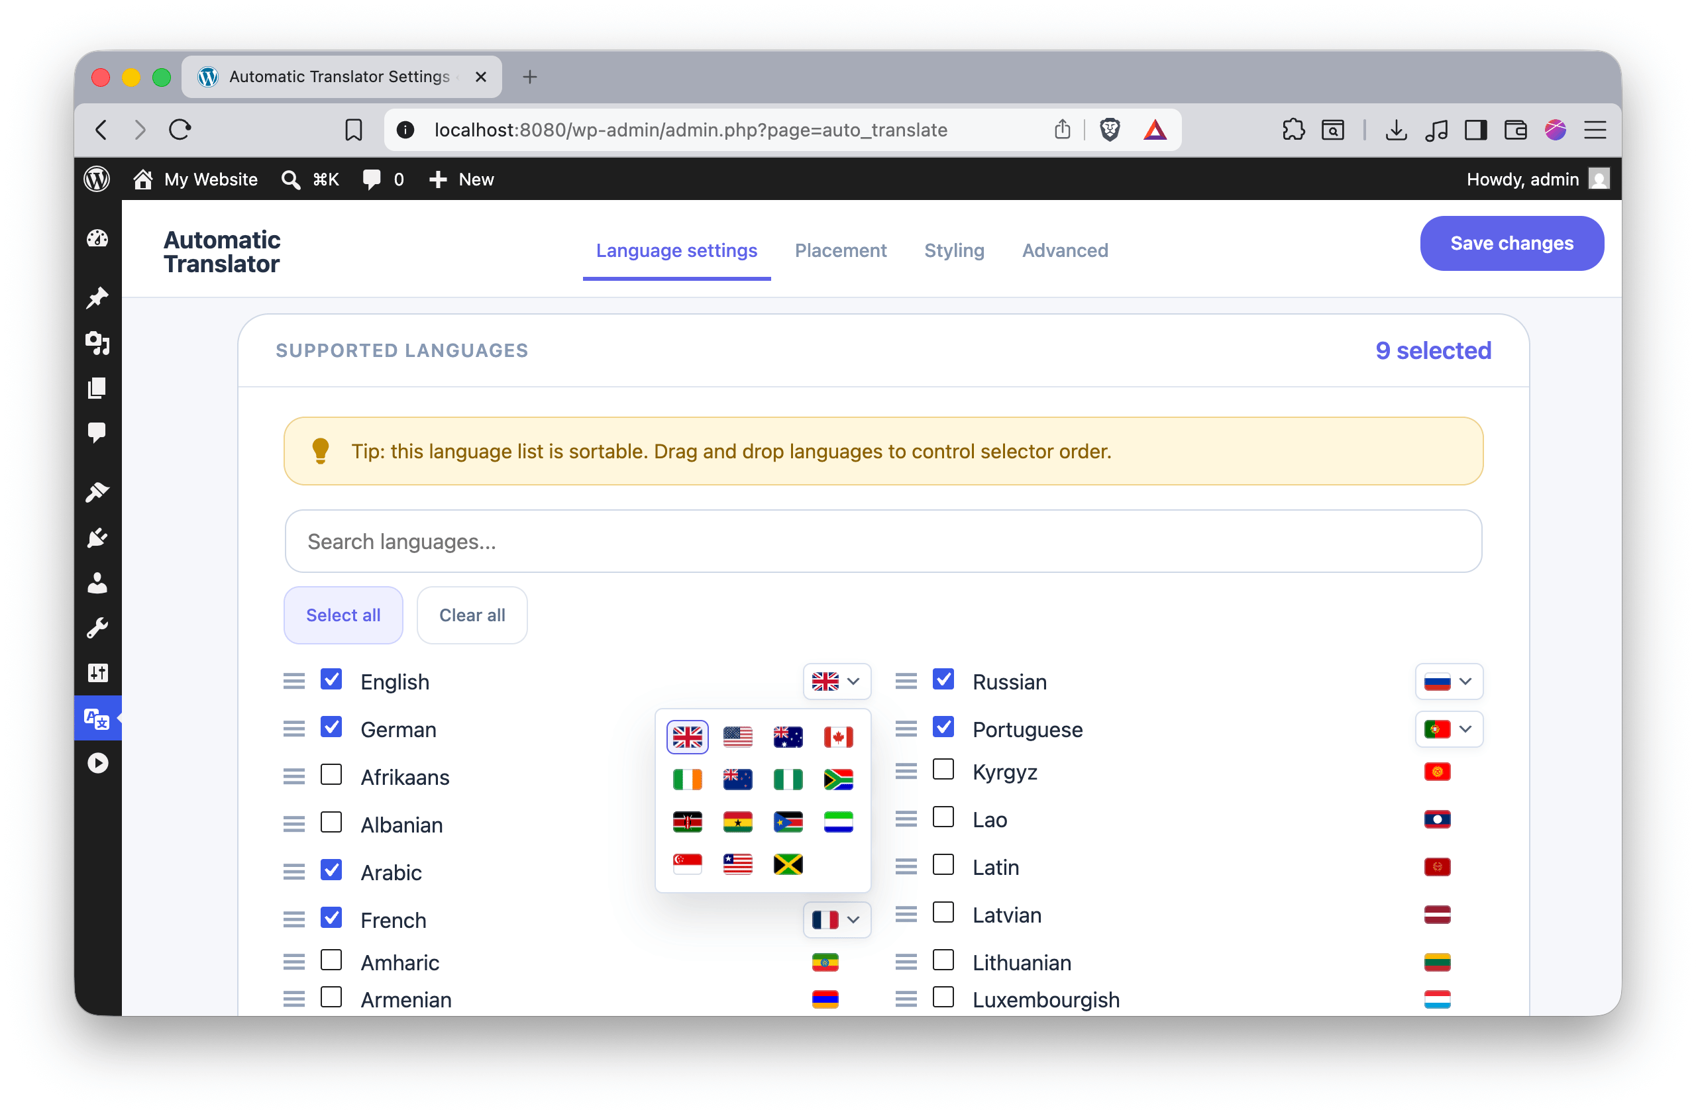Select the South Africa flag in popup
Image resolution: width=1696 pixels, height=1114 pixels.
(838, 780)
